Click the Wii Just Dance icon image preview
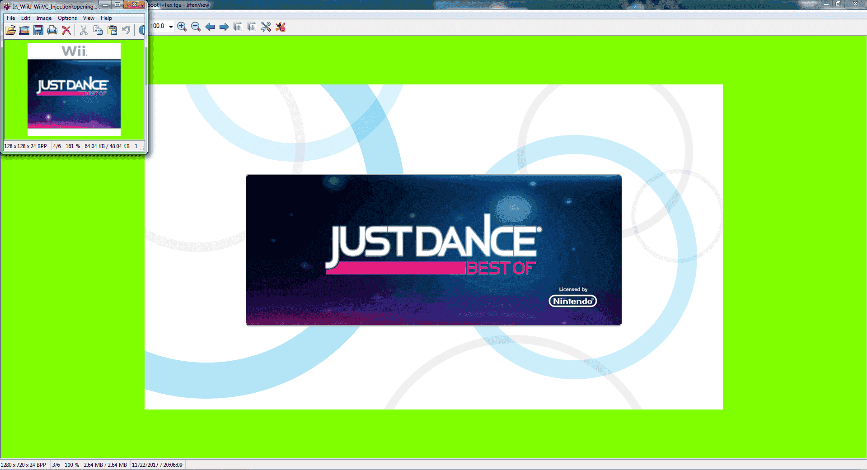The height and width of the screenshot is (470, 867). [x=74, y=89]
